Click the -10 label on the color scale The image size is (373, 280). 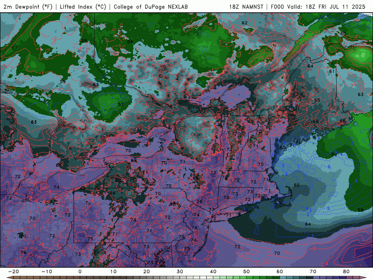[47, 272]
